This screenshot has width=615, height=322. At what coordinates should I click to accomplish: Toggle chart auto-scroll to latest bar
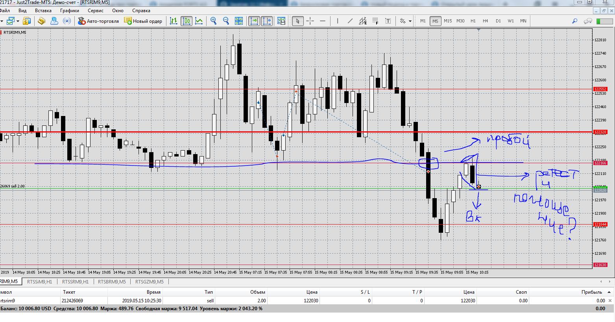254,21
